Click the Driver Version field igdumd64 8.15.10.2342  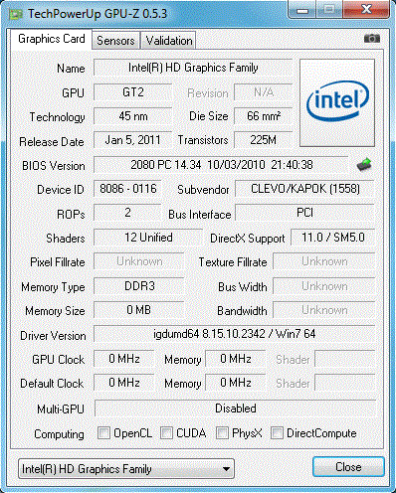[235, 334]
